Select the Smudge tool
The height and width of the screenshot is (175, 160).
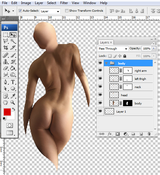tap(6, 74)
